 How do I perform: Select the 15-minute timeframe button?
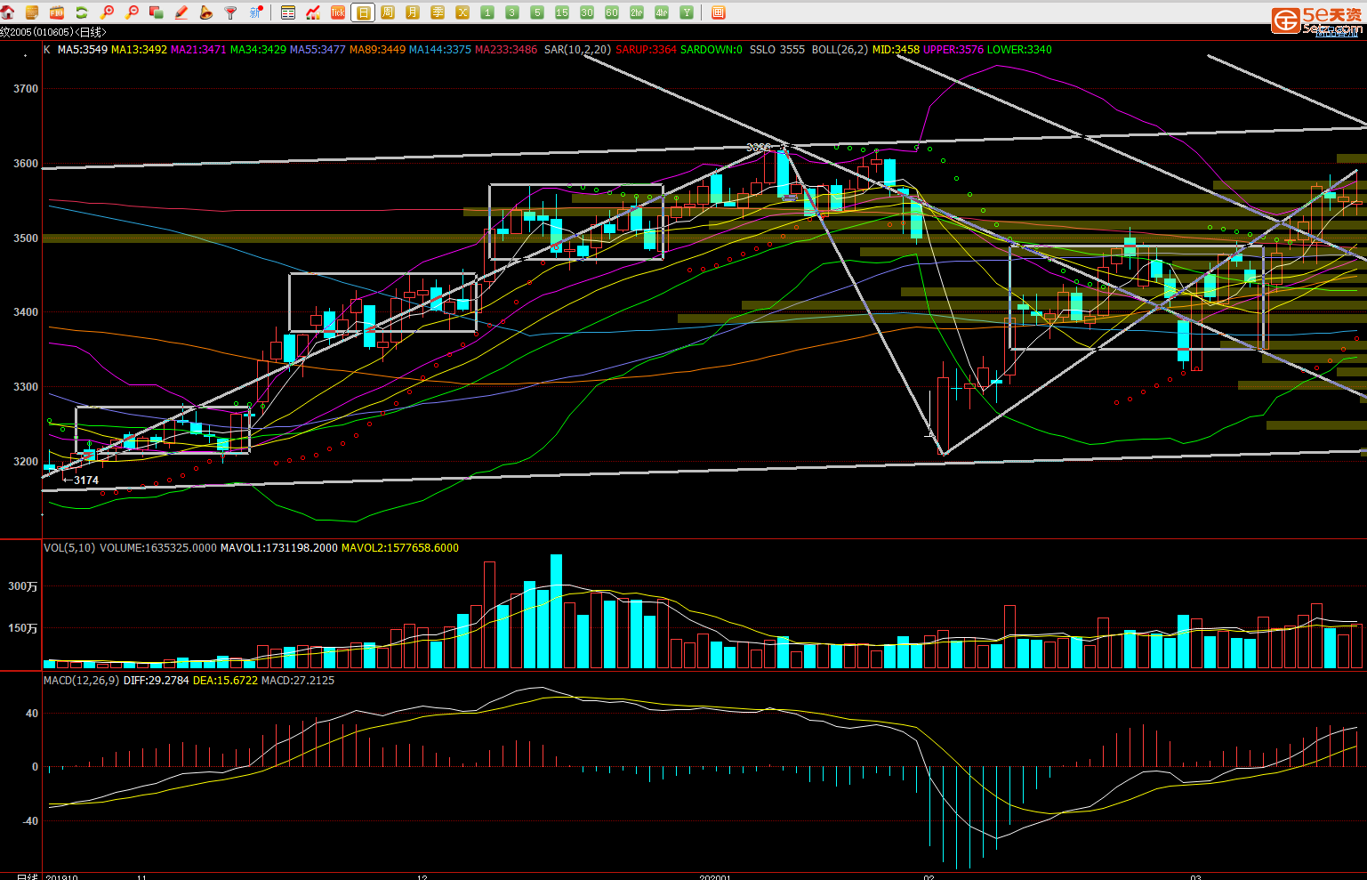coord(562,12)
